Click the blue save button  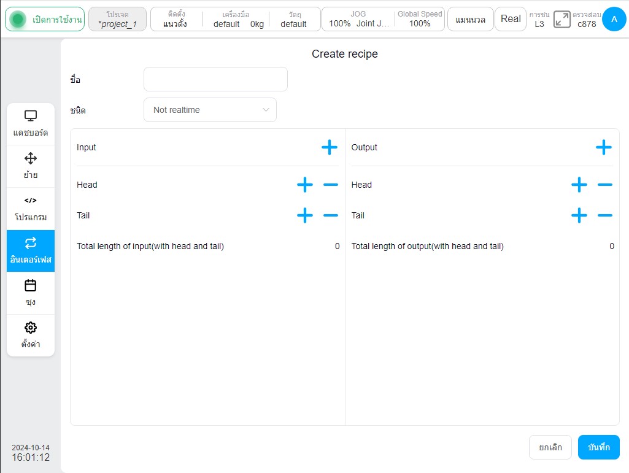pos(598,447)
